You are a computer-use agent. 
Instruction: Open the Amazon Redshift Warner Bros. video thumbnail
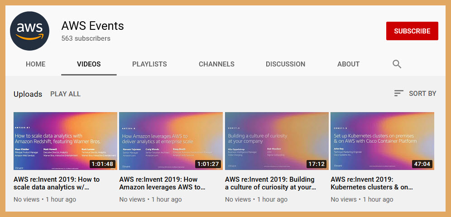pyautogui.click(x=65, y=141)
